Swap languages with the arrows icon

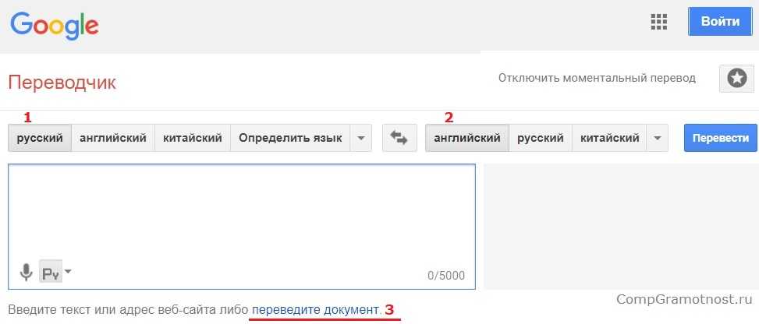point(399,138)
